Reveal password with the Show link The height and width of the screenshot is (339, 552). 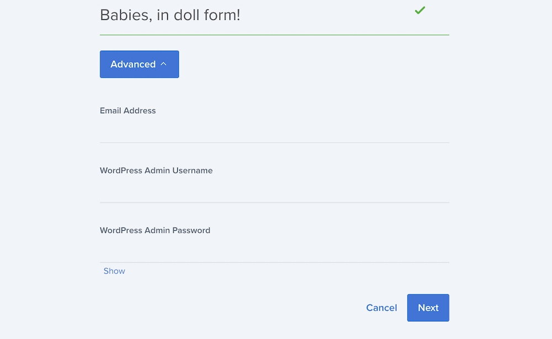click(x=114, y=271)
